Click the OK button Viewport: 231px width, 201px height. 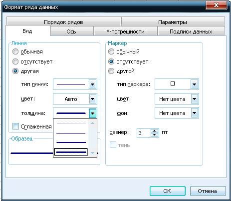tap(168, 191)
